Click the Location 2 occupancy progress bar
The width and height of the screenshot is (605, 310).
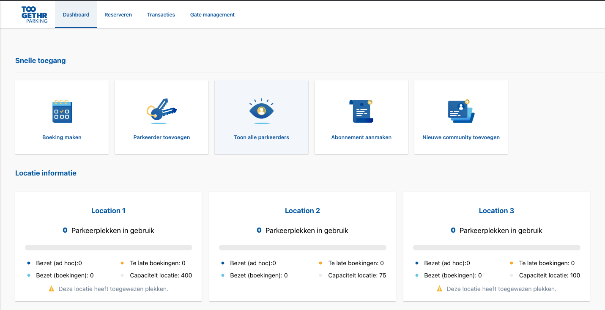click(303, 247)
